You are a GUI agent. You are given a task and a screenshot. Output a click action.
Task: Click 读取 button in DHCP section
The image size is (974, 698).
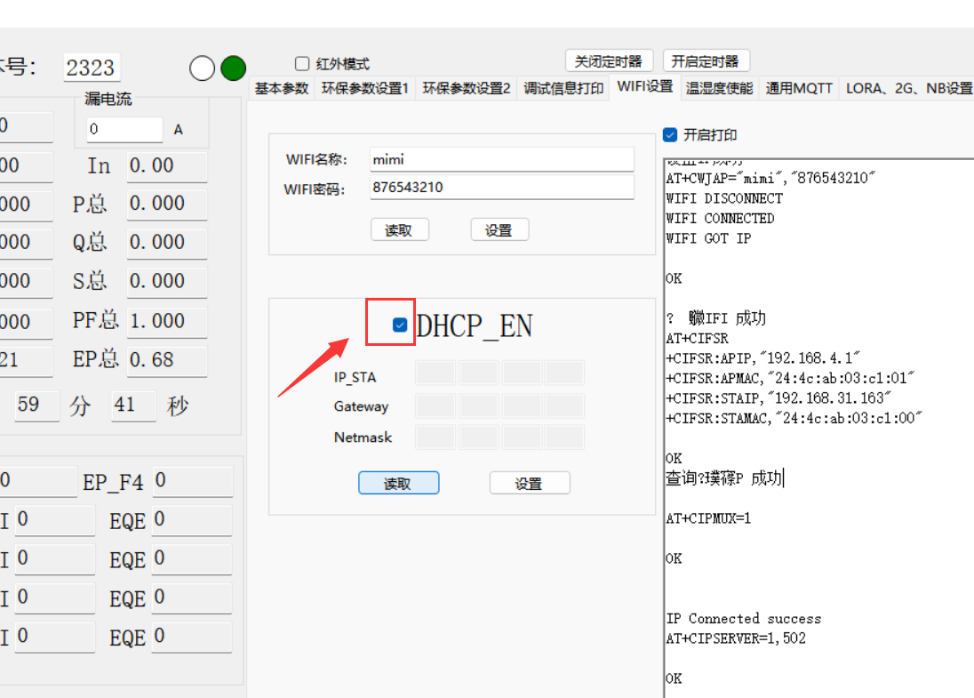pos(398,483)
